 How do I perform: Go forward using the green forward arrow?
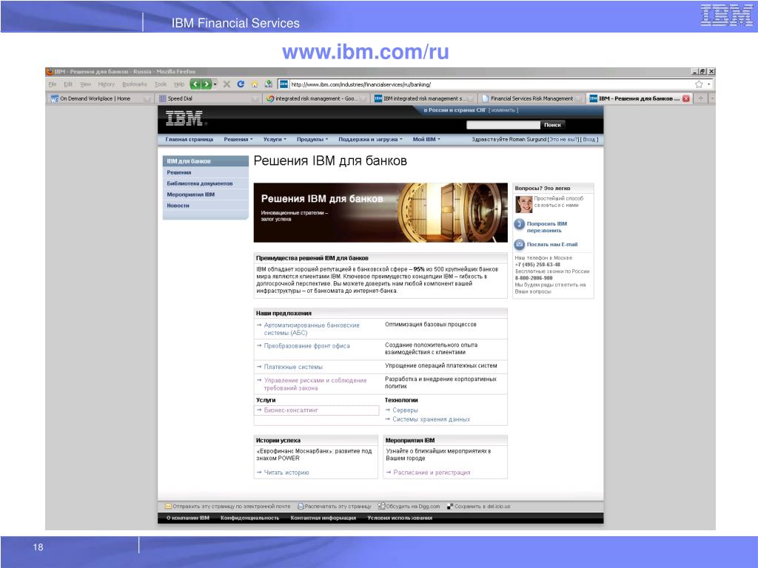207,84
